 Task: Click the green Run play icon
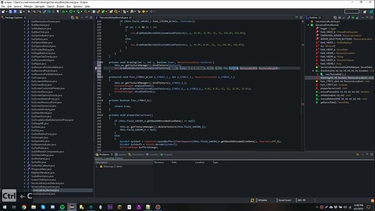[71, 12]
